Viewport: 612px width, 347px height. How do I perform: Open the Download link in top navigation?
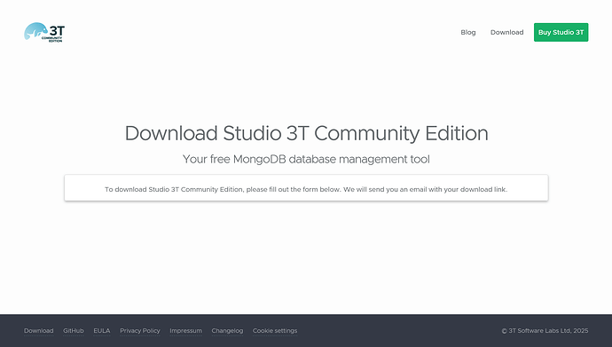506,33
